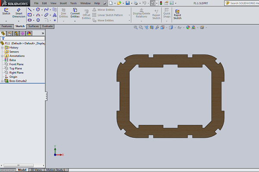Select the Polygon sketch tool
The image size is (259, 172).
[x=38, y=20]
